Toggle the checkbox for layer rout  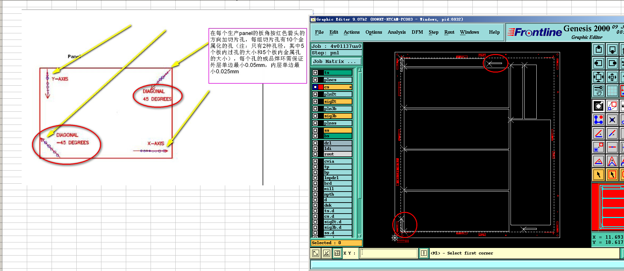315,154
